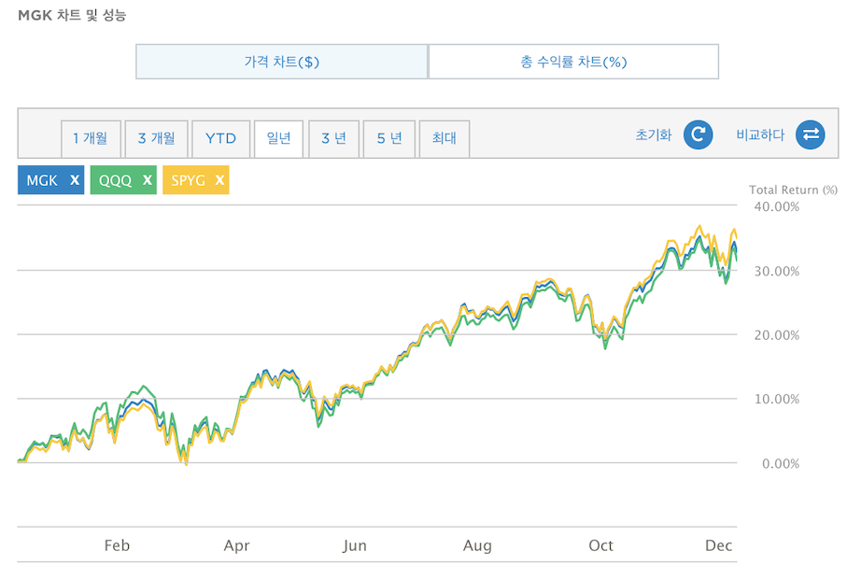The image size is (847, 564).
Task: Select the 3 년 time range
Action: (x=333, y=139)
